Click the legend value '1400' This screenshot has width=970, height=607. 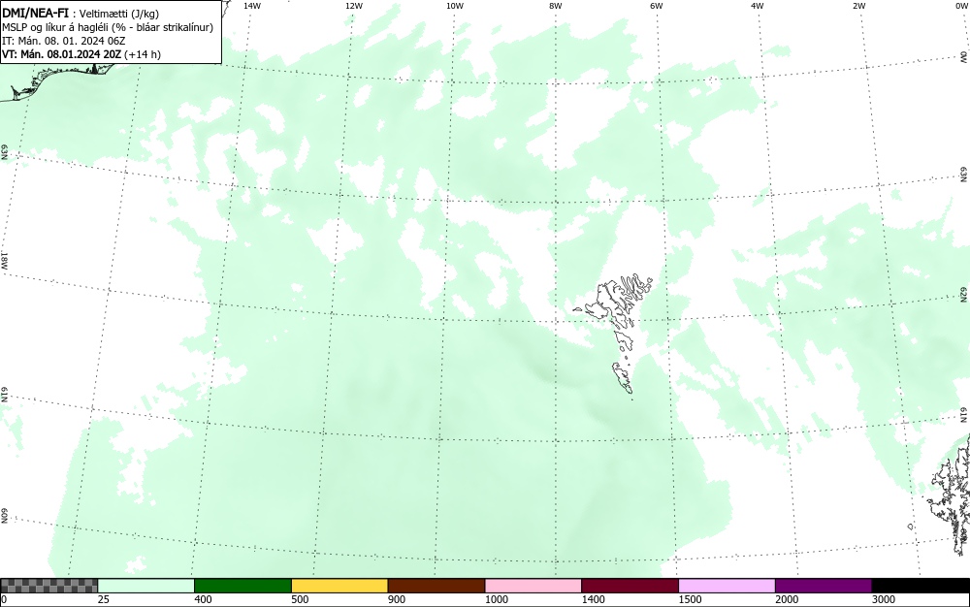tap(594, 599)
